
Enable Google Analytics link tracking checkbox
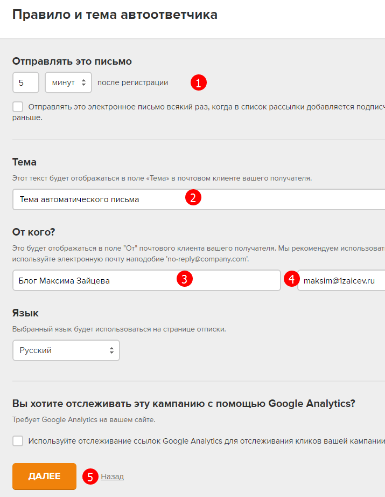tap(18, 441)
